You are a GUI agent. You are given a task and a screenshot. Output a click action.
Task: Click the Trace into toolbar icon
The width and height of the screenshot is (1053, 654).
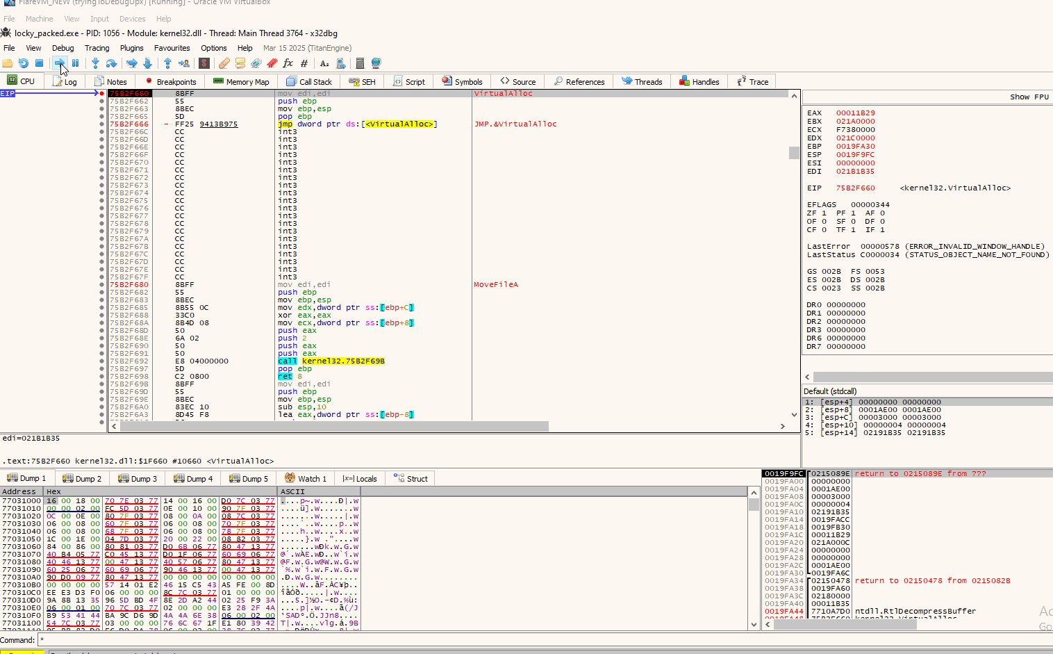(x=131, y=63)
